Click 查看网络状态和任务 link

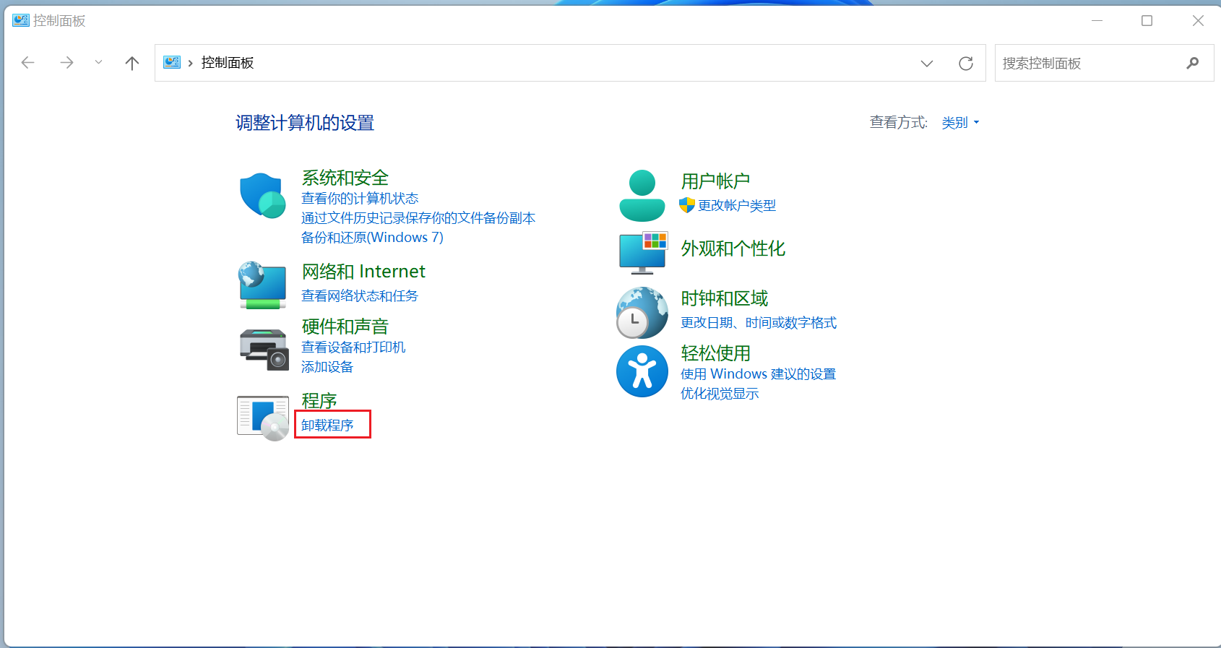(359, 295)
